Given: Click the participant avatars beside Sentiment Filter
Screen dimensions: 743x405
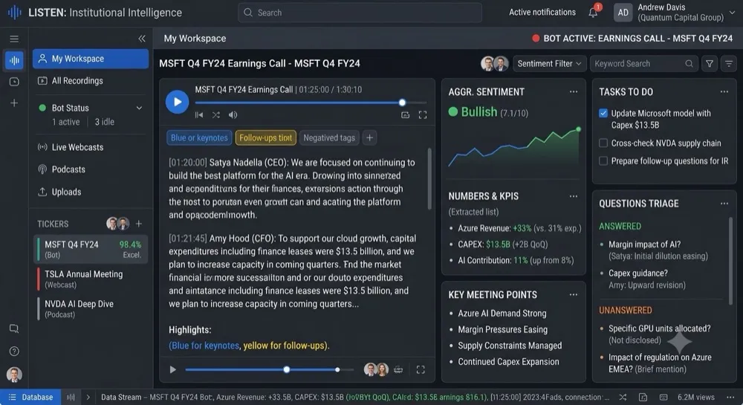Looking at the screenshot, I should (x=495, y=63).
